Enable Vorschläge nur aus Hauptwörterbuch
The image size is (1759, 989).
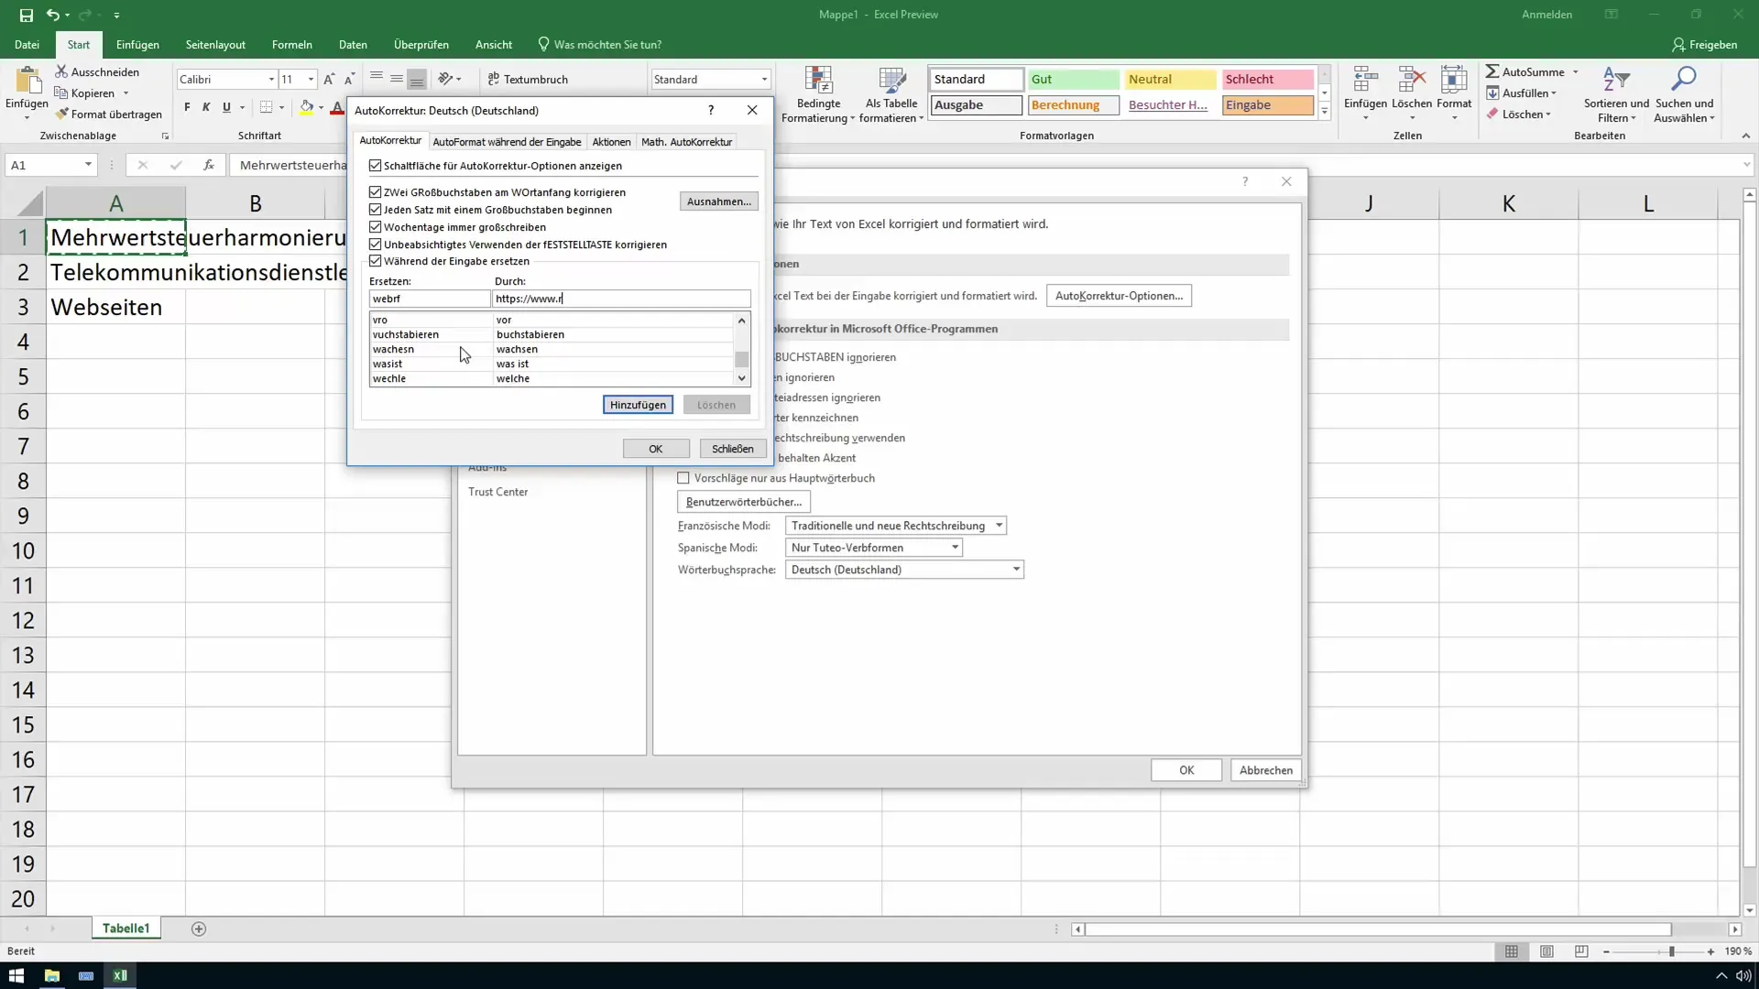click(x=683, y=478)
